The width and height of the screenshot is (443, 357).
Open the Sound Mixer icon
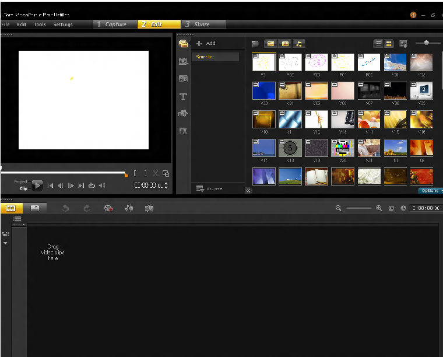(129, 208)
